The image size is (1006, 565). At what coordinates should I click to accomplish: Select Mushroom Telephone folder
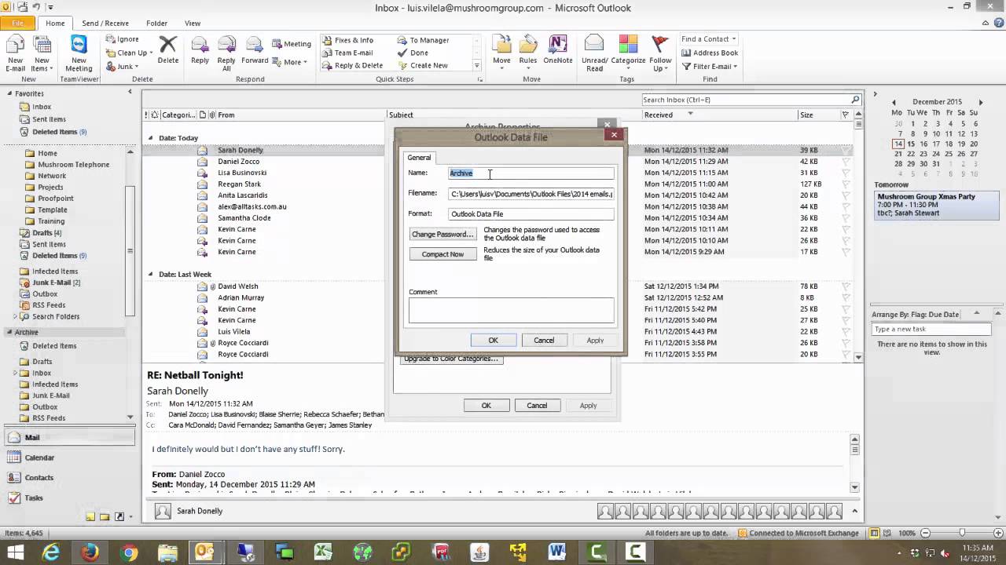click(73, 165)
